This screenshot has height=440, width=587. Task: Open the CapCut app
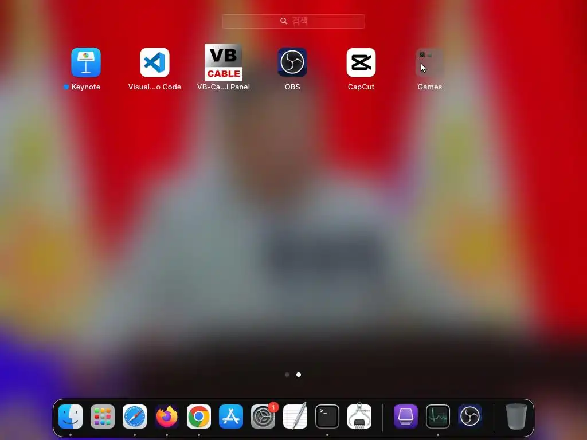pos(361,62)
